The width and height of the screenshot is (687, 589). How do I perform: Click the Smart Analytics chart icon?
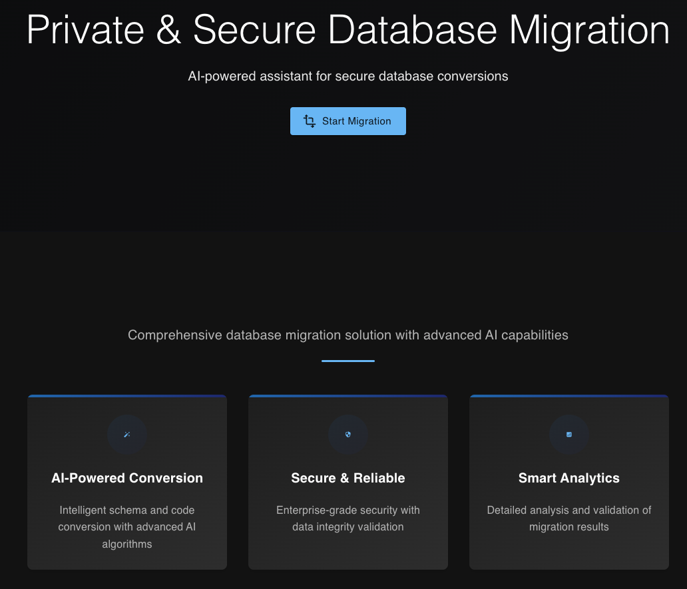coord(569,435)
